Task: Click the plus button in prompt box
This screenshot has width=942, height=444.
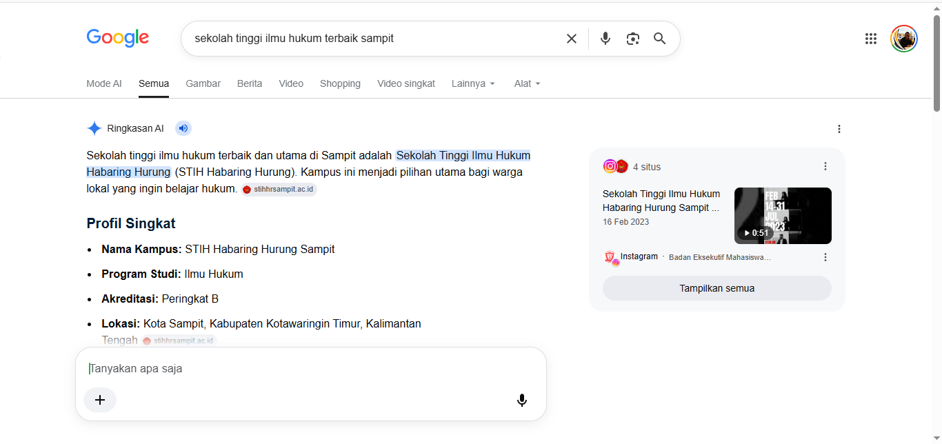Action: [100, 400]
